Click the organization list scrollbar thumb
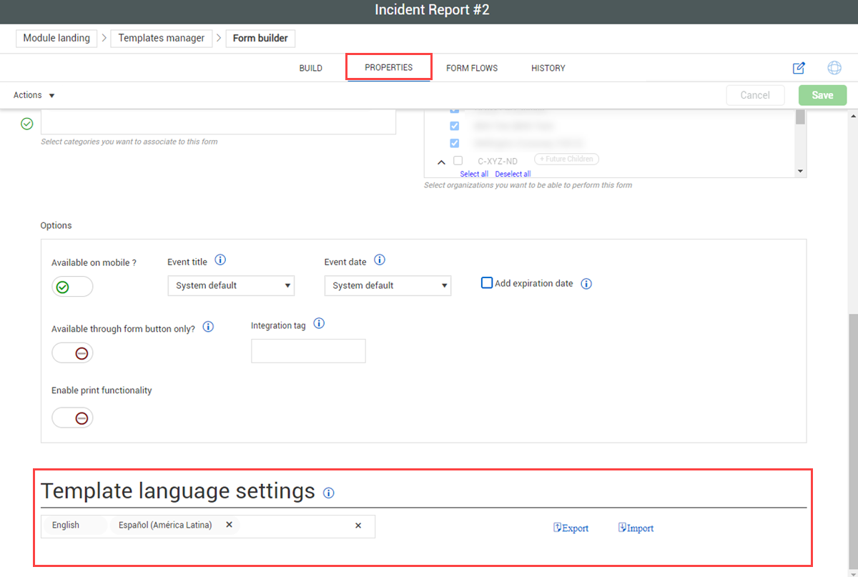This screenshot has height=577, width=858. tap(800, 117)
